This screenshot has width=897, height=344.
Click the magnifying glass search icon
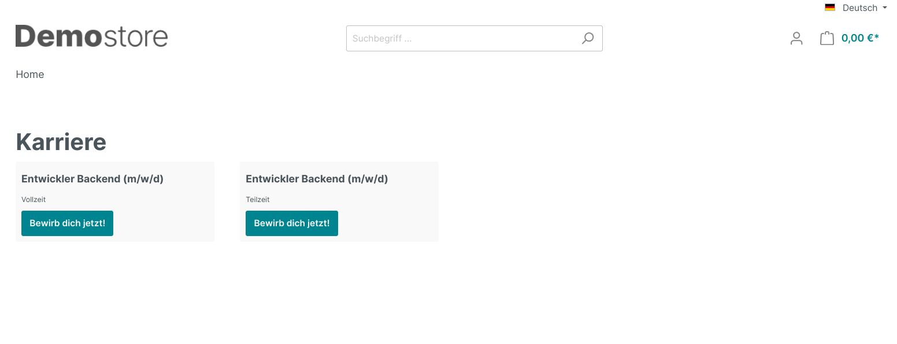point(587,39)
